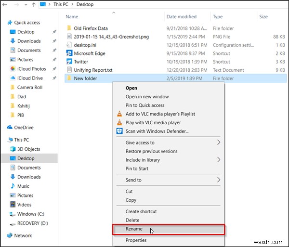Open the PIB folder
The image size is (289, 247).
point(20,115)
